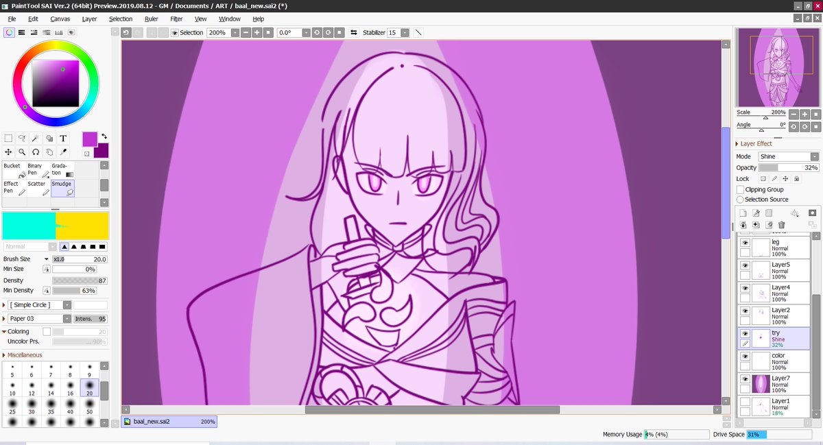The image size is (823, 445).
Task: Switch to baal_new.sai2 document tab
Action: [169, 422]
